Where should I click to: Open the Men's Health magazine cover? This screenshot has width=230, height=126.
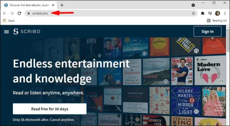click(x=182, y=71)
